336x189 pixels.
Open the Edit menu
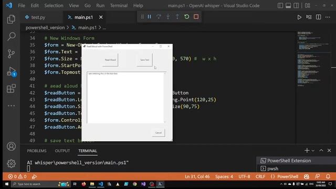[x=35, y=6]
